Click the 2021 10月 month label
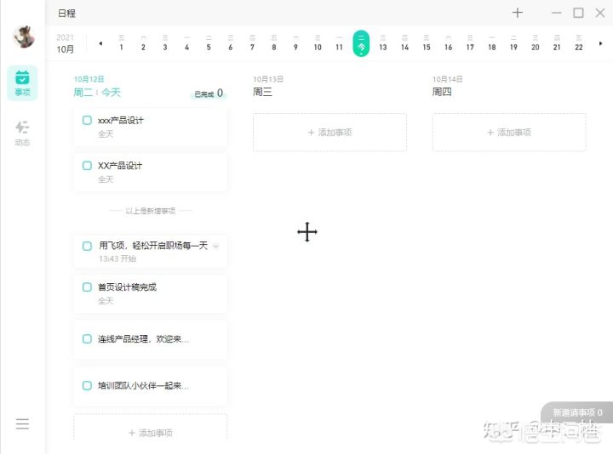Viewport: 613px width, 454px height. (x=65, y=43)
